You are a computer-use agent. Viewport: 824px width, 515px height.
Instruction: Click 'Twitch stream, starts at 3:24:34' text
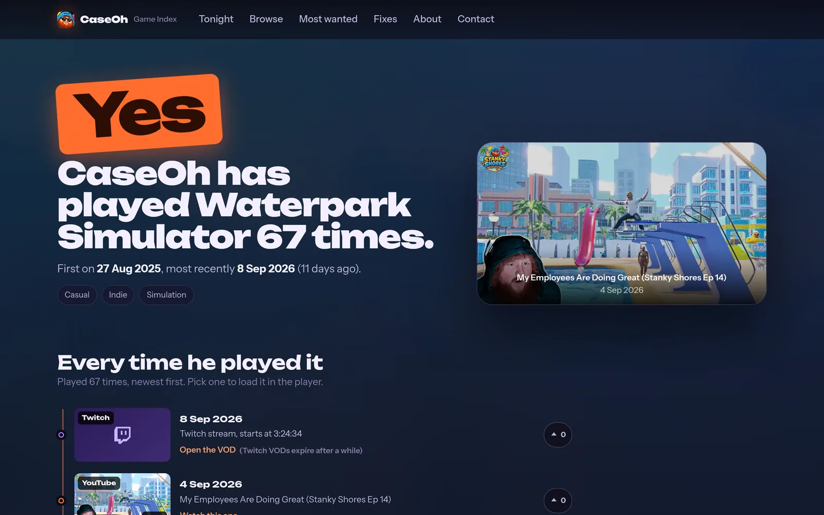coord(241,434)
